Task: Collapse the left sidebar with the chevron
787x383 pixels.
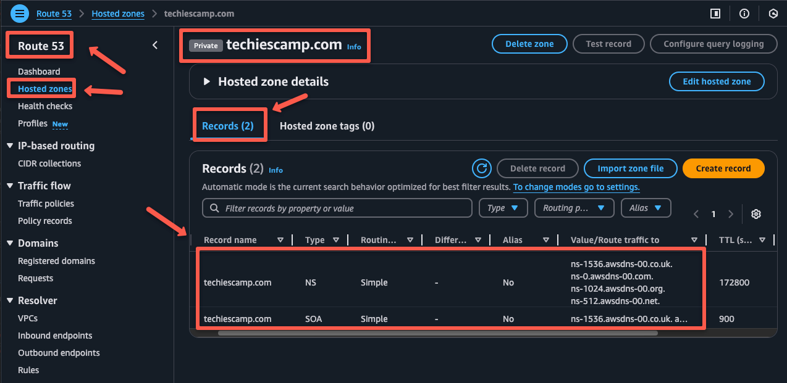Action: coord(154,44)
